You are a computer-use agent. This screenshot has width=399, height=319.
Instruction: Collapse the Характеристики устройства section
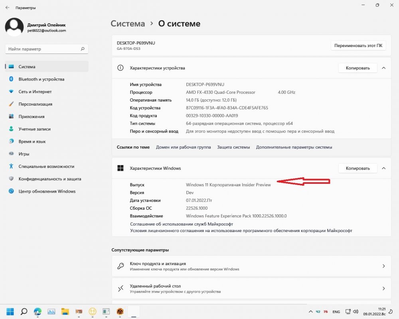384,68
